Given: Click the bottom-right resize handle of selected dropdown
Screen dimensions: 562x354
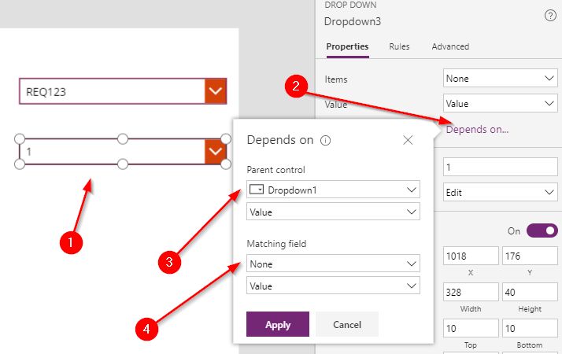Looking at the screenshot, I should 226,164.
